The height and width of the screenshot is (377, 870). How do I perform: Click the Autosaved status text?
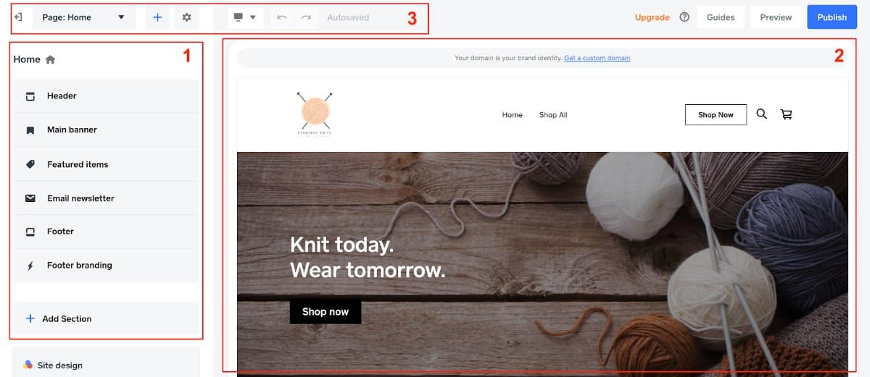coord(348,17)
